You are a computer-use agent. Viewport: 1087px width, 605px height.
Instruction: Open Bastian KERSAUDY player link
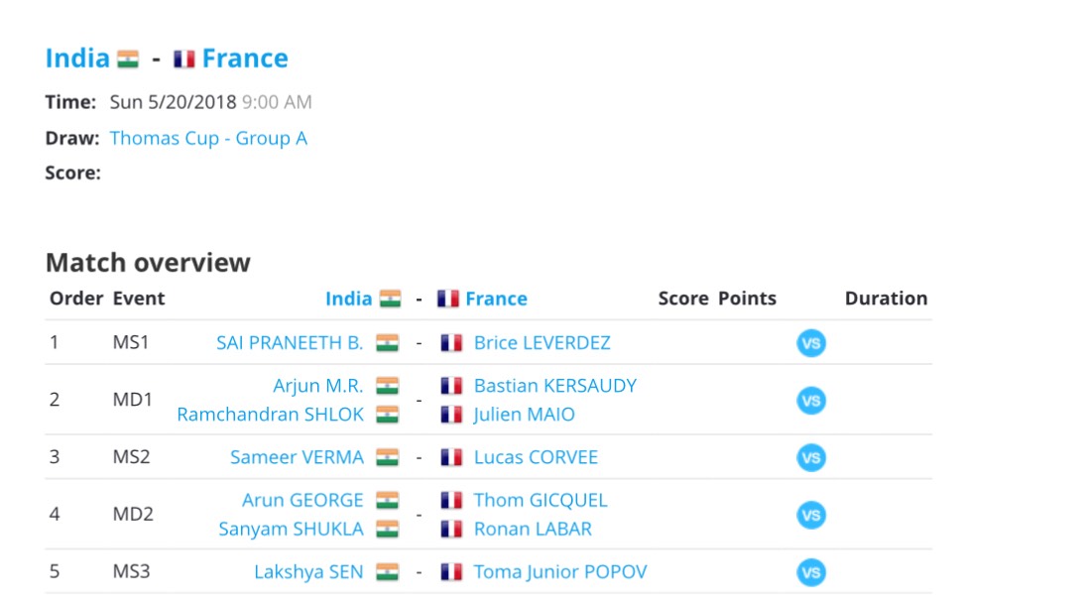[x=555, y=386]
